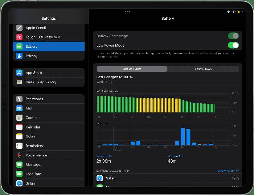The height and width of the screenshot is (195, 254).
Task: Tap the 46% battery percentage text
Action: click(x=234, y=12)
